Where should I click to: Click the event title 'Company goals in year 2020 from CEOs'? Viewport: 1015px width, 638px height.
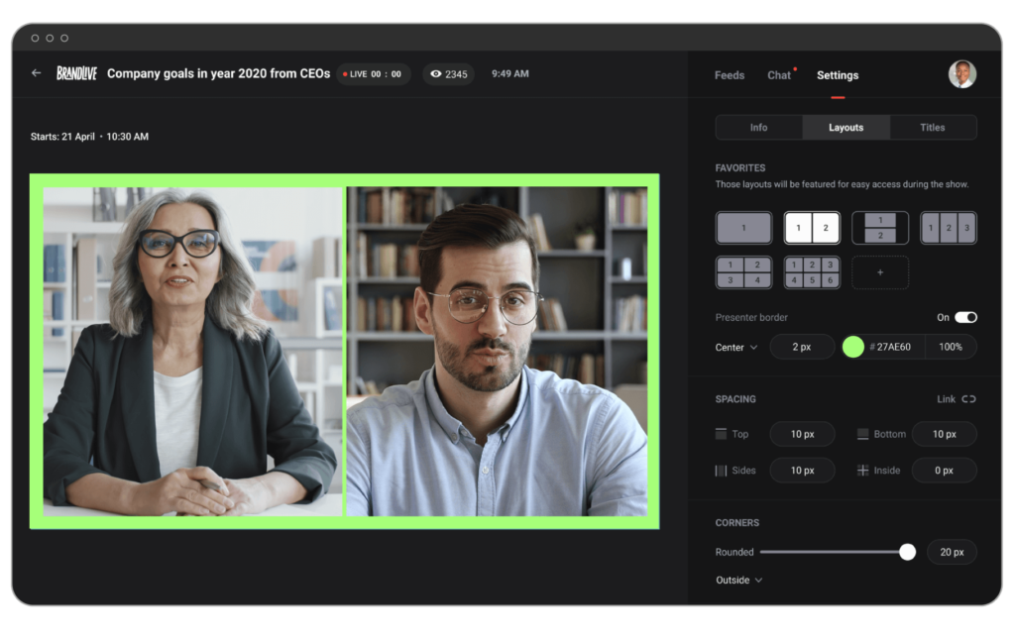pyautogui.click(x=219, y=73)
